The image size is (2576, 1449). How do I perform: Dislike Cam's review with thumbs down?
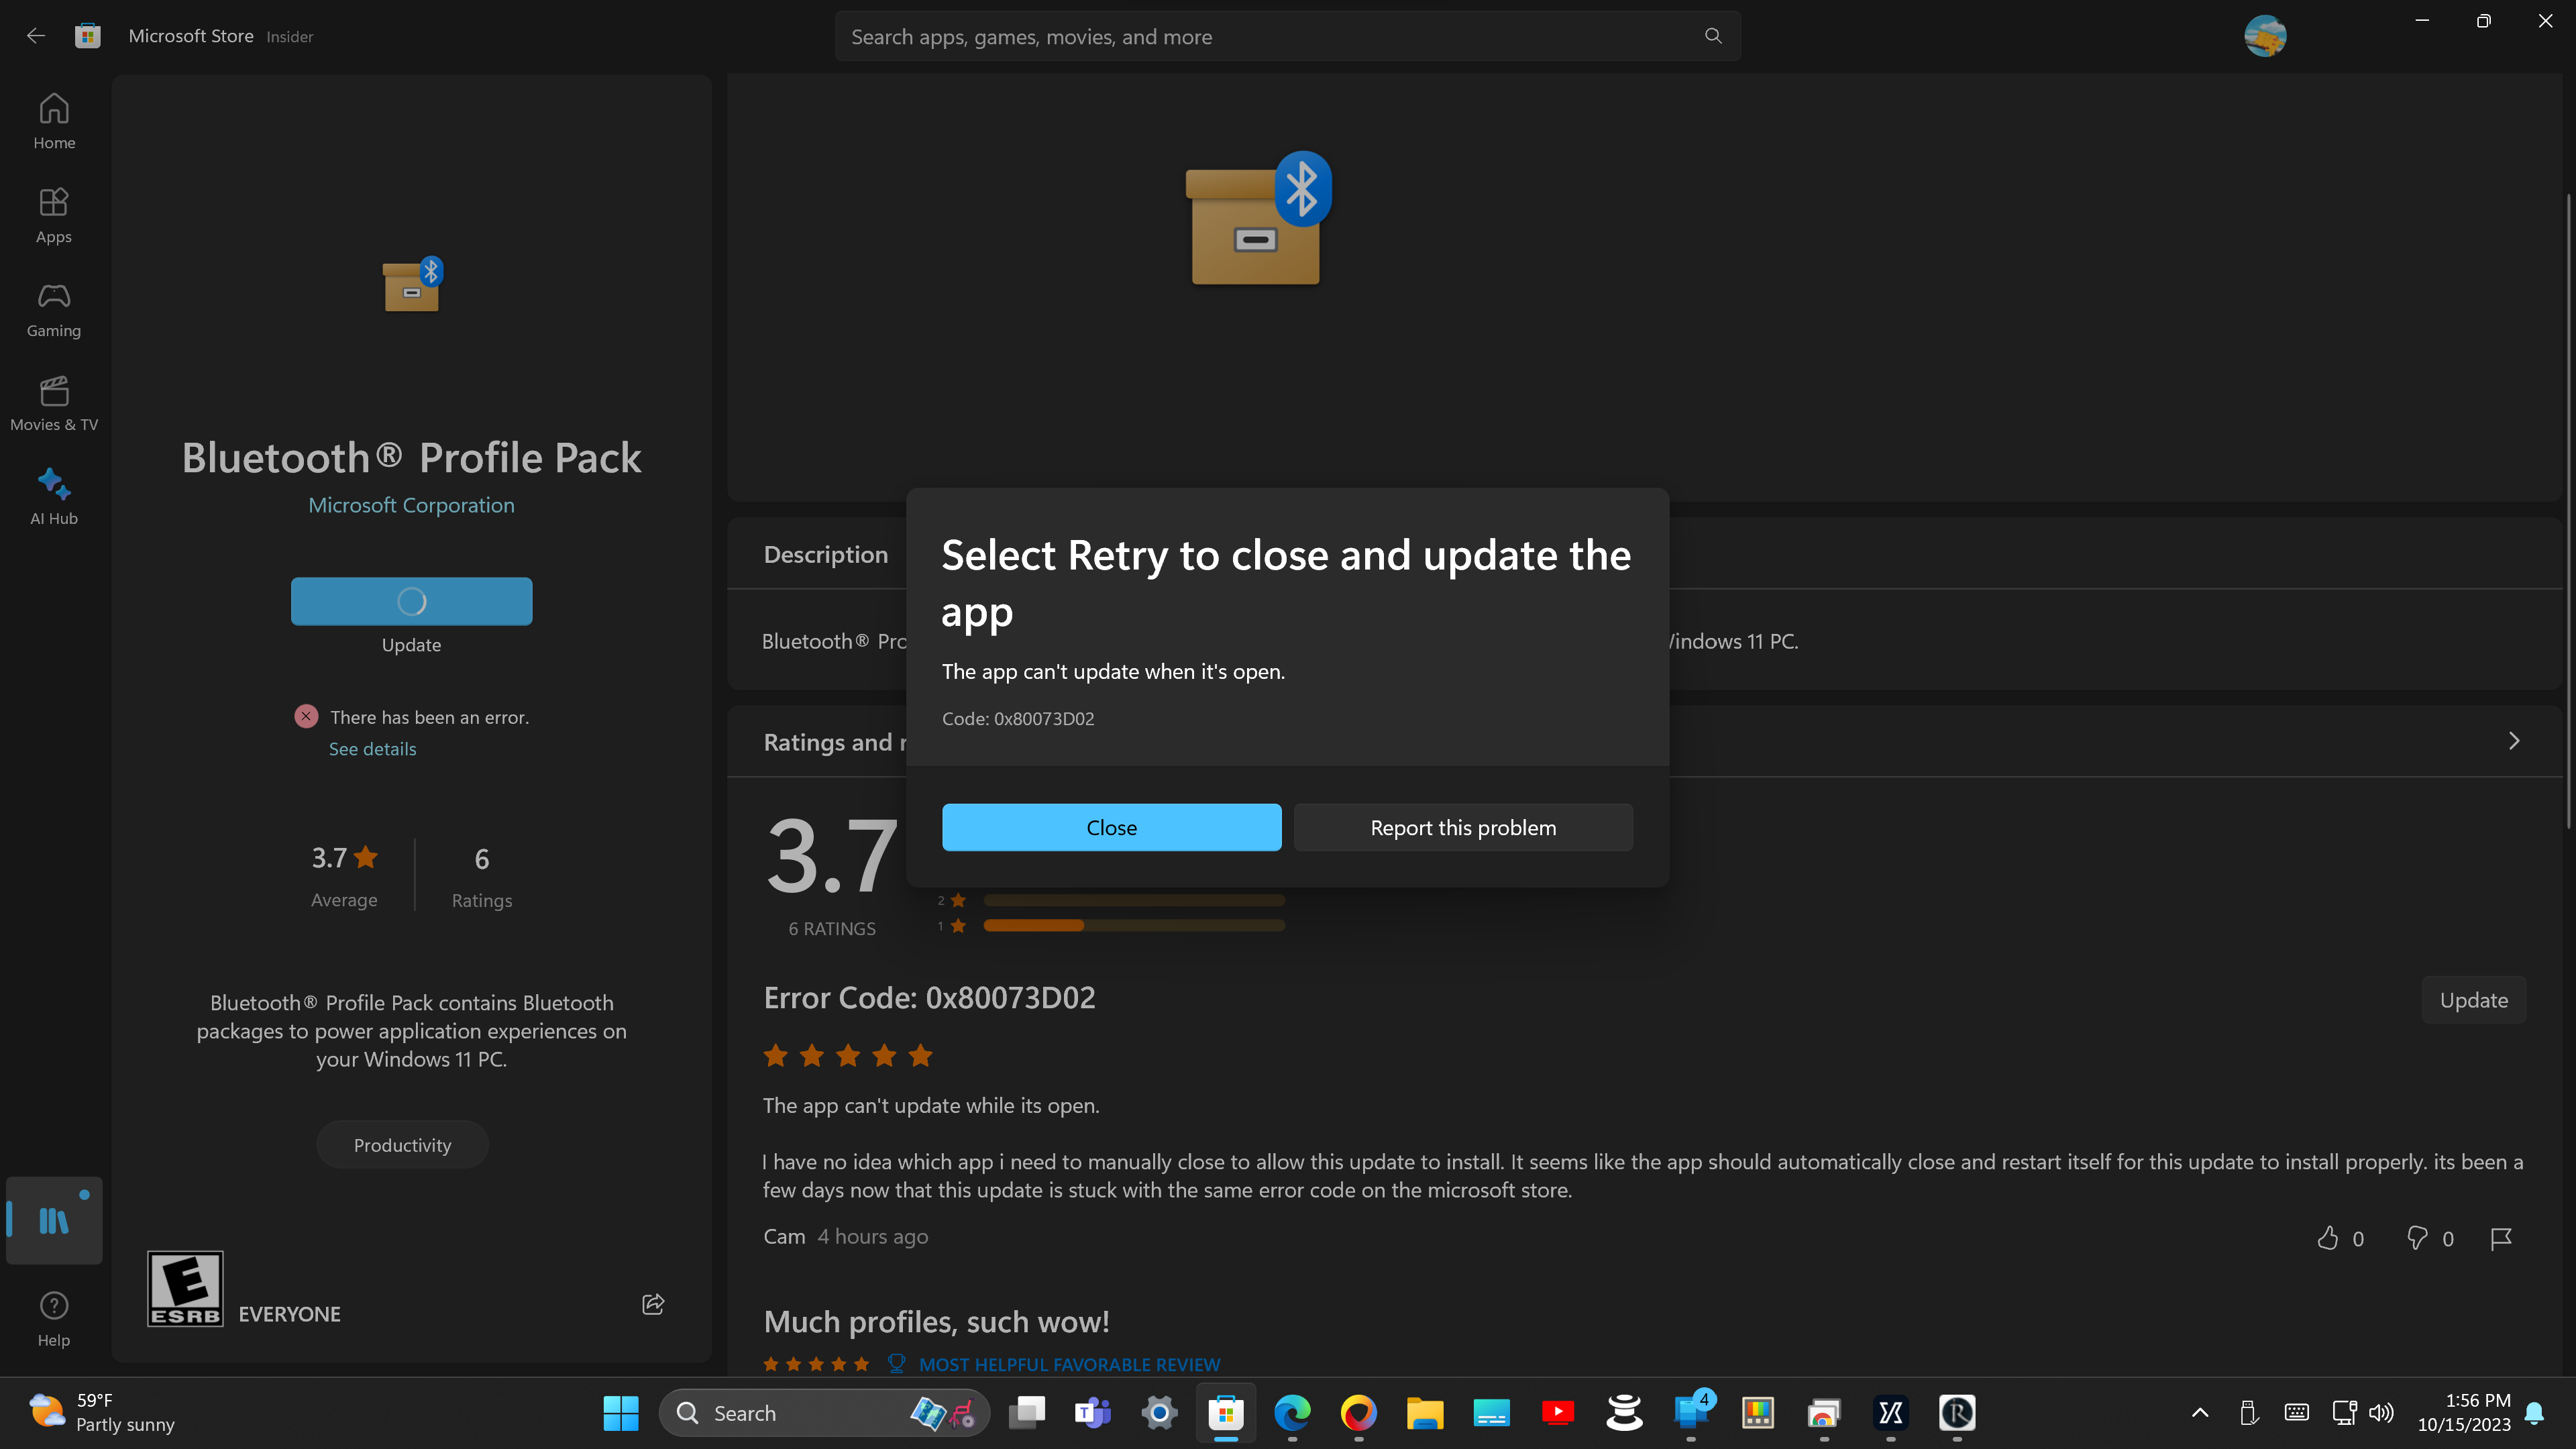pos(2417,1238)
